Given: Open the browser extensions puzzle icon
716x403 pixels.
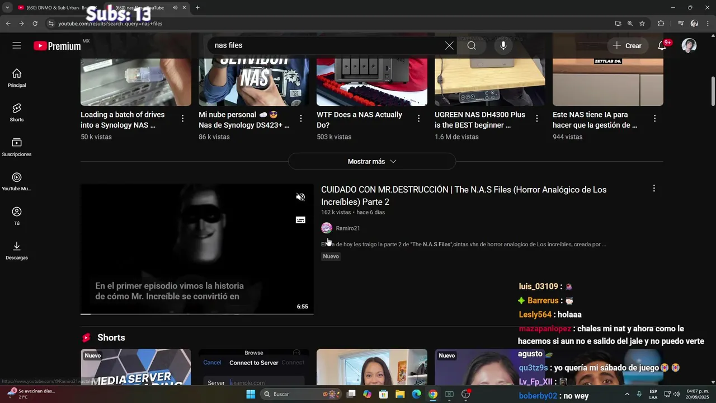Looking at the screenshot, I should pos(661,24).
